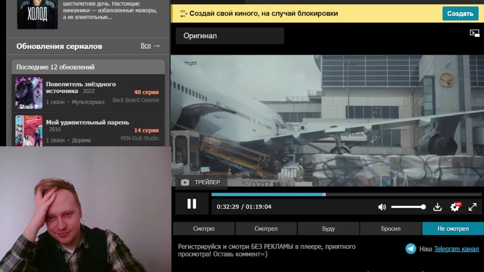Click MIN-Dub Studio text
This screenshot has height=272, width=484.
click(140, 138)
